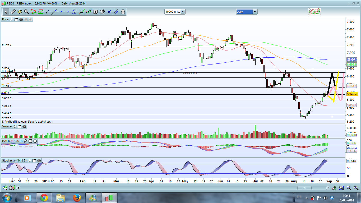Close the MACD indicator panel

click(35, 141)
